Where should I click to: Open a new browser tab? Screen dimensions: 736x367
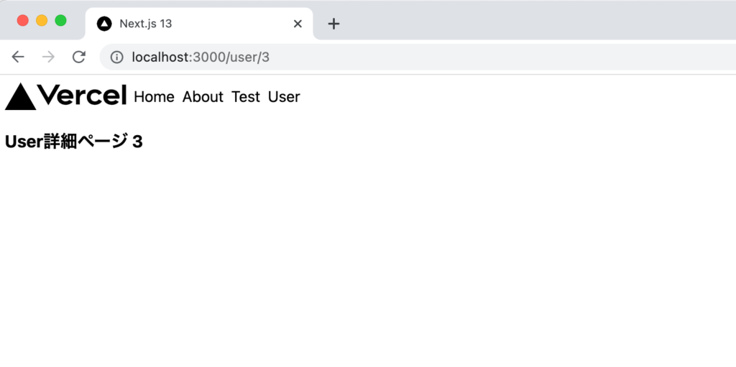333,24
